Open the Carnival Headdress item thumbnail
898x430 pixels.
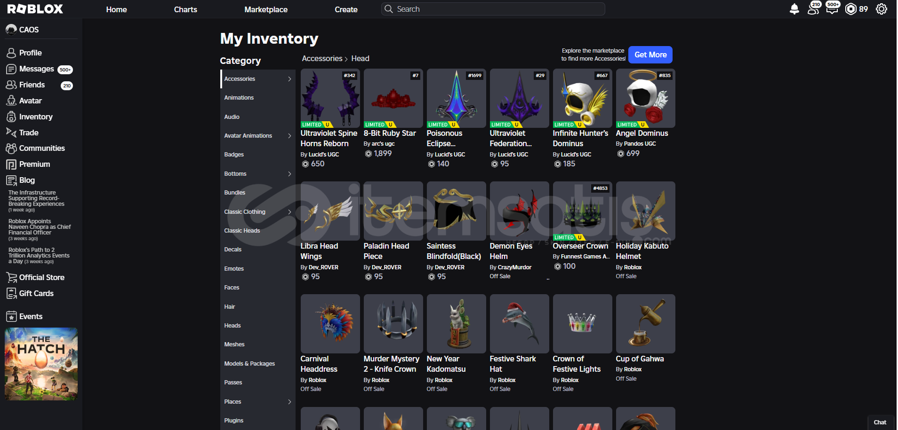coord(330,324)
